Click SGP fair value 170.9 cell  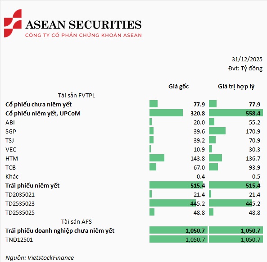(253, 131)
